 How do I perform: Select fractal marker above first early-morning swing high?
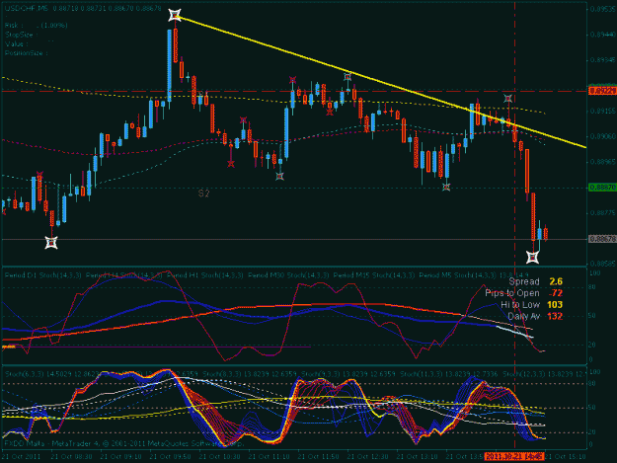tap(39, 174)
